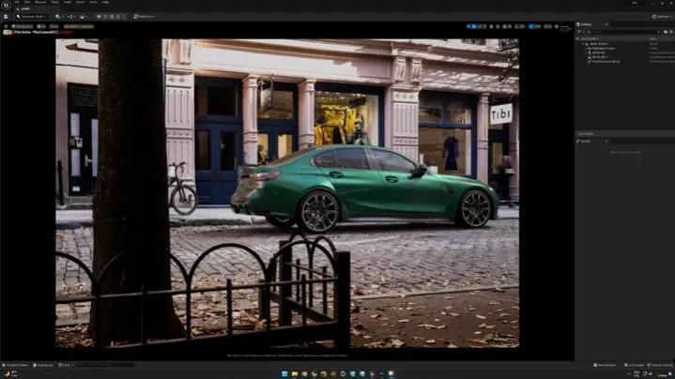Viewport: 675px width, 379px height.
Task: Click the viewport options hamburger icon
Action: tap(7, 25)
